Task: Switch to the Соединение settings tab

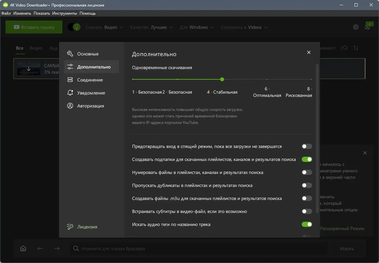Action: [90, 80]
